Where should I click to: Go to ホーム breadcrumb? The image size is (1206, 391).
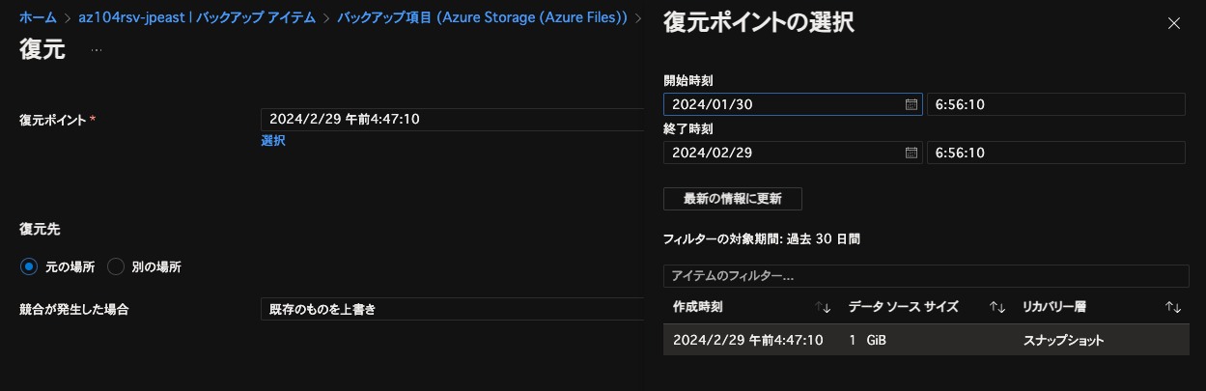[x=38, y=17]
